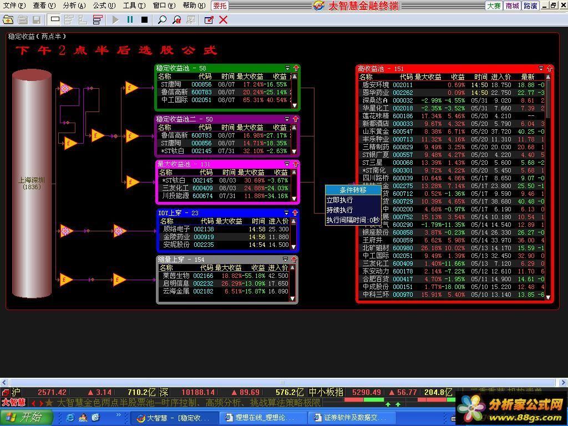Click red up arrow on 最大收益池
Viewport: 568px width, 426px height.
click(x=296, y=164)
